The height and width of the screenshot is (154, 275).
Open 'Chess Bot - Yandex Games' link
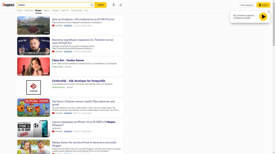[x=68, y=60]
